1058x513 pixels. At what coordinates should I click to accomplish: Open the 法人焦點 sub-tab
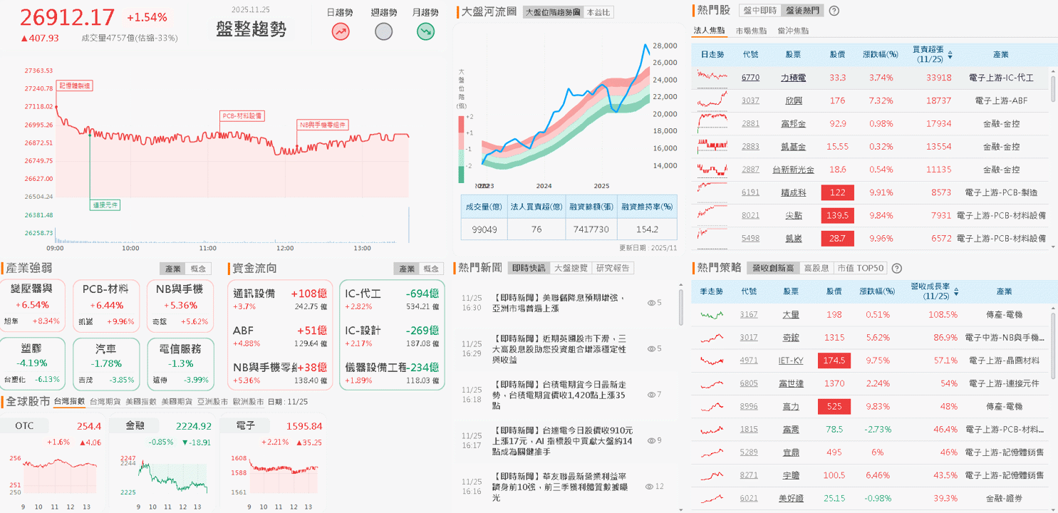pos(710,31)
